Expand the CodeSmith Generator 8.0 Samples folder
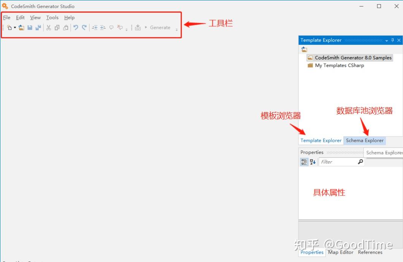This screenshot has height=262, width=403. click(349, 57)
